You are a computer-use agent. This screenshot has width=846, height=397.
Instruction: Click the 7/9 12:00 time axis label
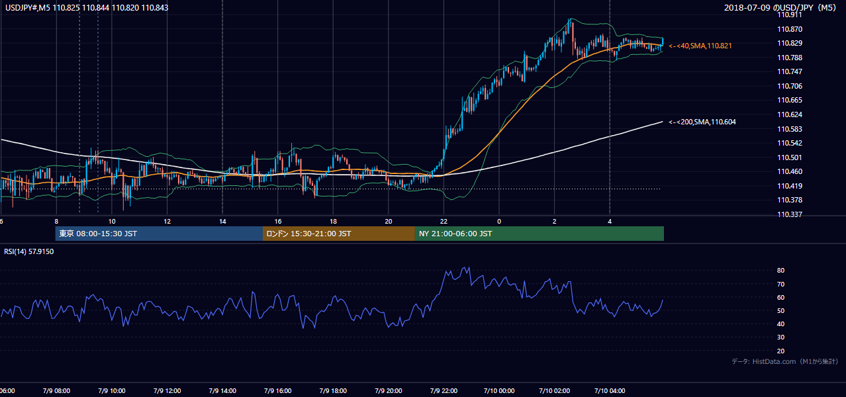pyautogui.click(x=167, y=391)
